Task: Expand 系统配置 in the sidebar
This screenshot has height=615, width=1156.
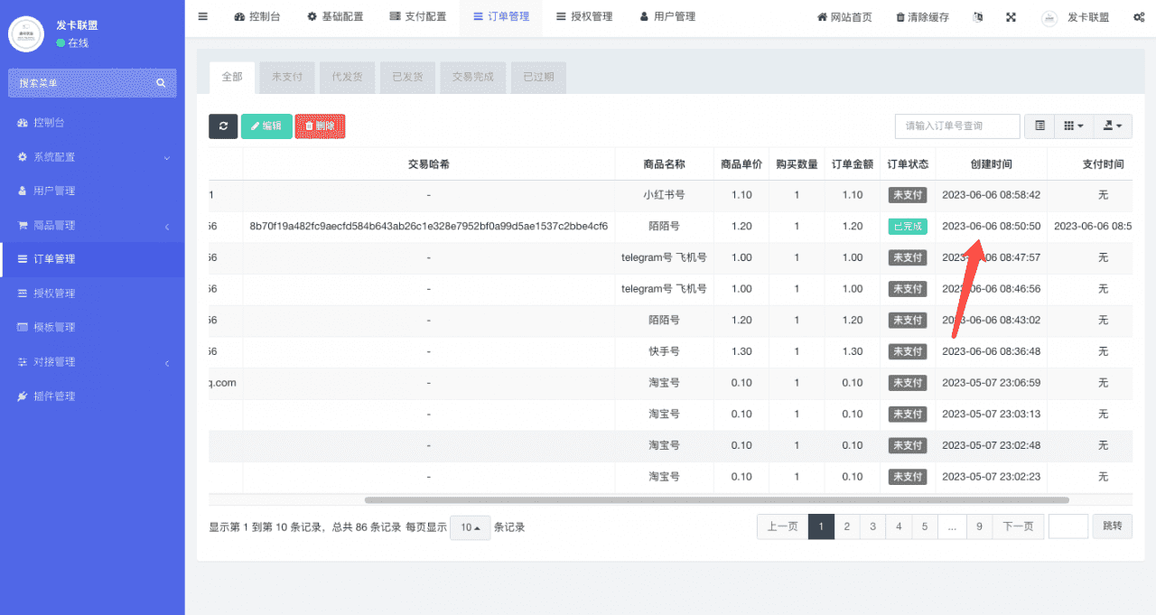Action: tap(92, 157)
